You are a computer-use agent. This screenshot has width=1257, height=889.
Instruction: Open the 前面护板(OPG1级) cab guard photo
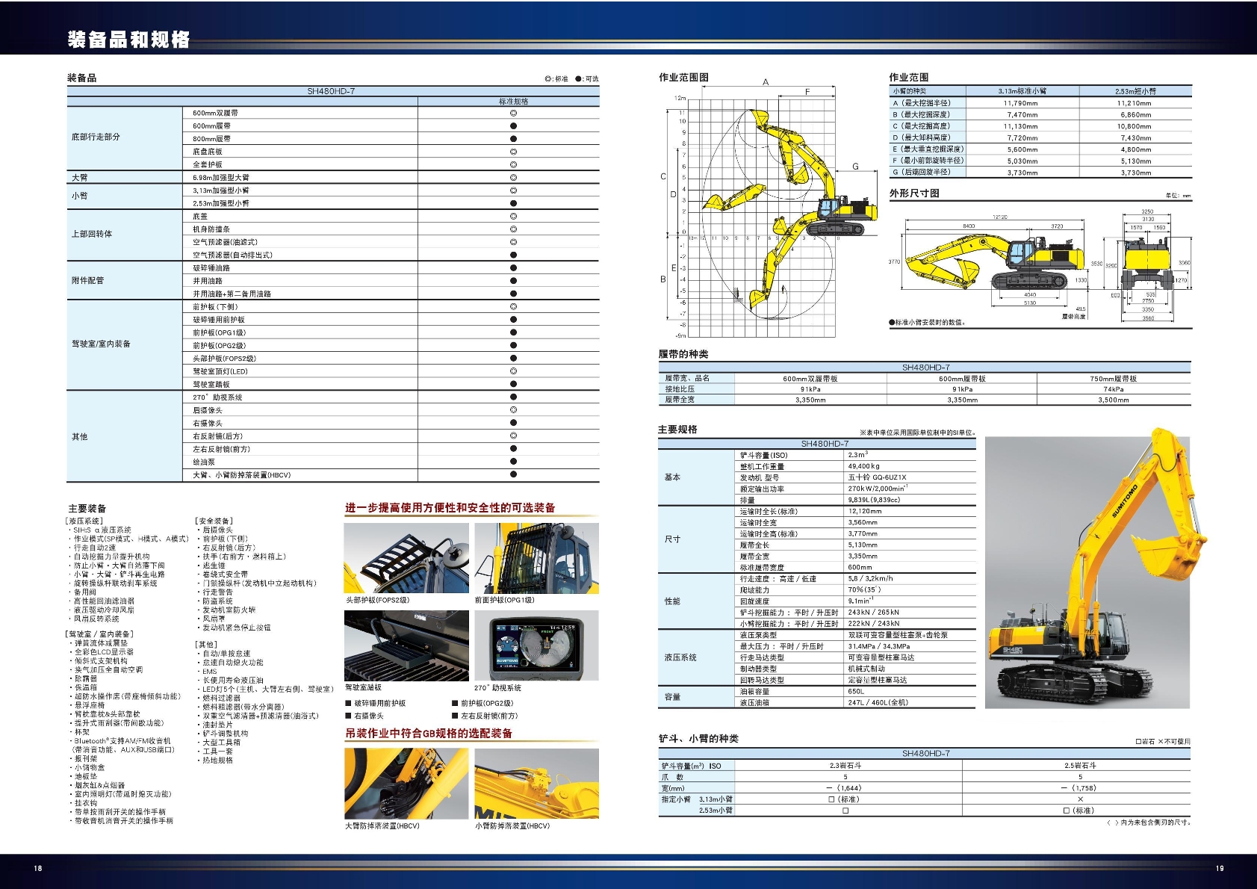click(536, 558)
